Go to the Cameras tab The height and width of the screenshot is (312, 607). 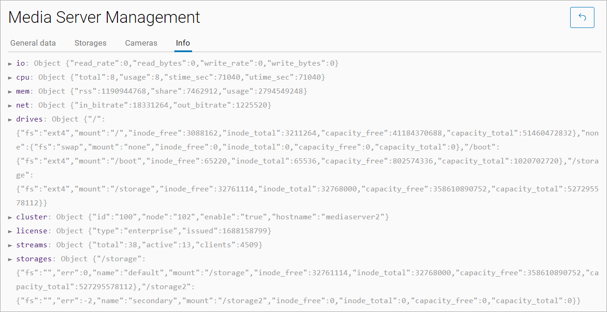click(141, 43)
